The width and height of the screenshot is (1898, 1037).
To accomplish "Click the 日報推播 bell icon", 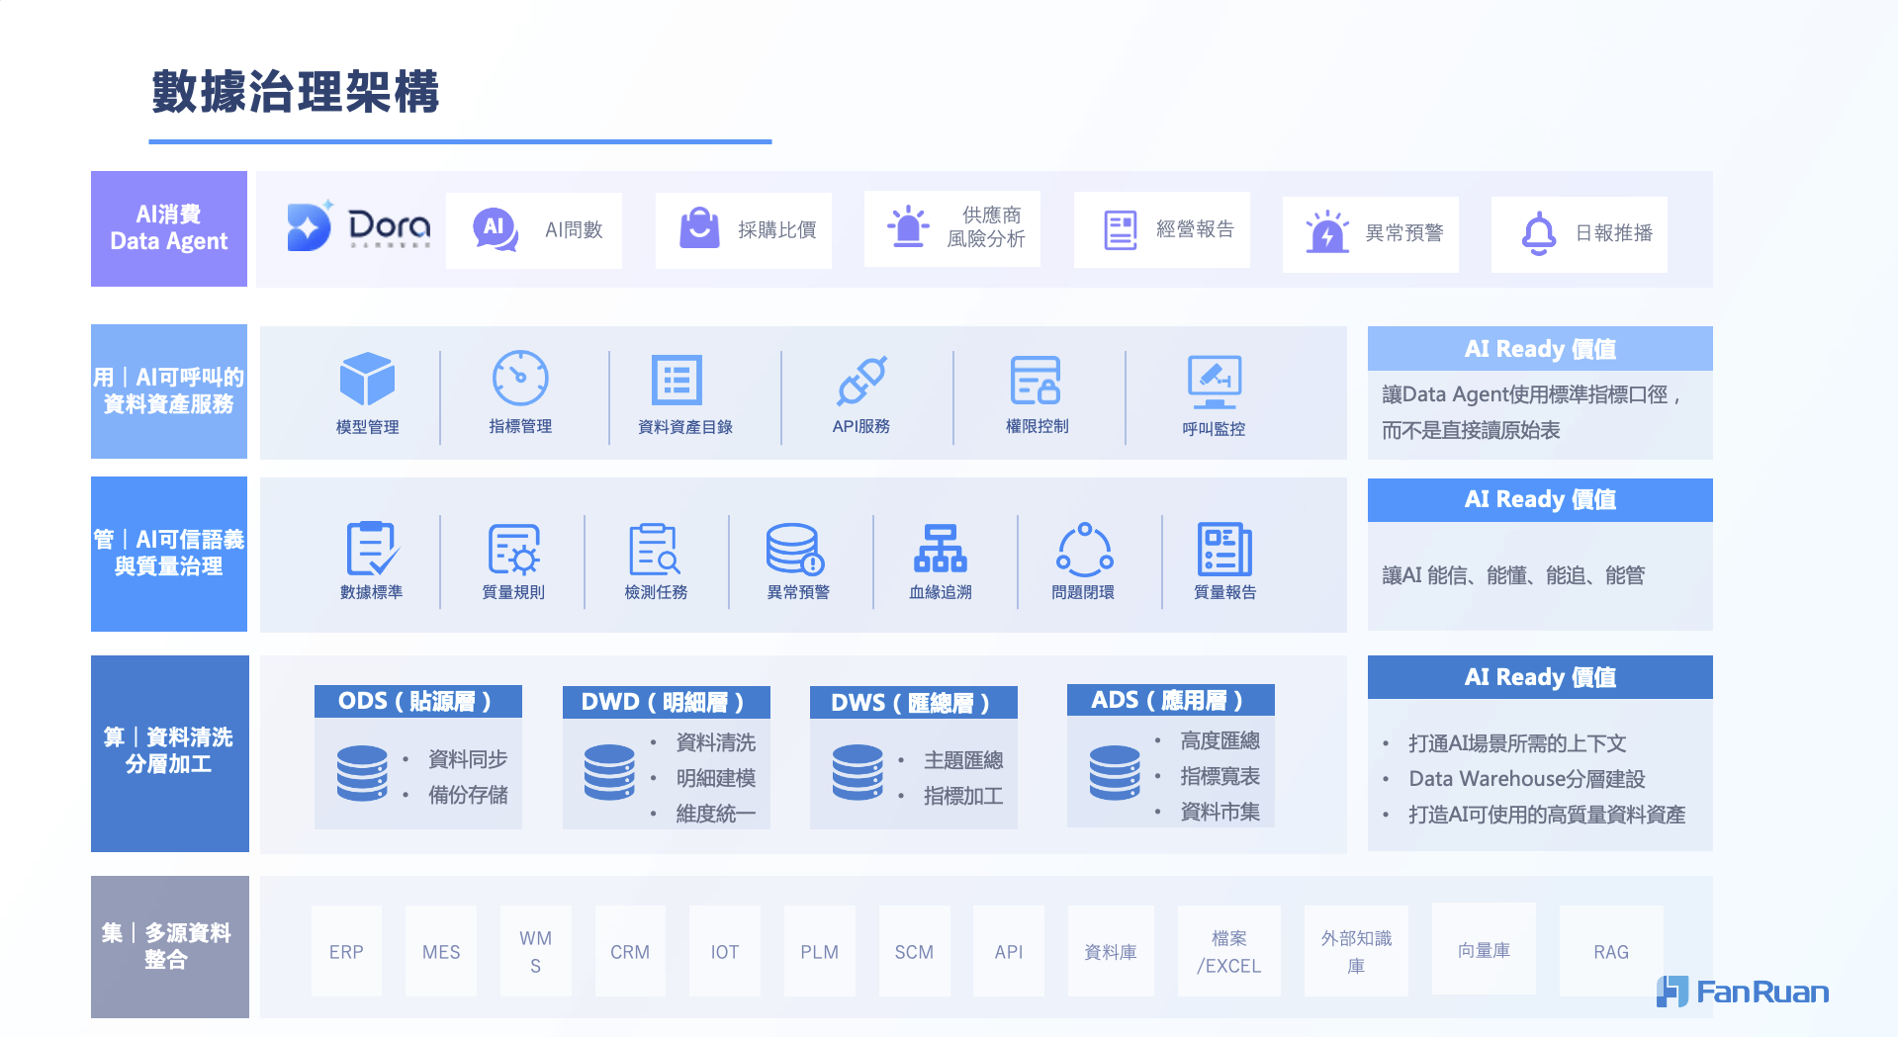I will (1539, 233).
